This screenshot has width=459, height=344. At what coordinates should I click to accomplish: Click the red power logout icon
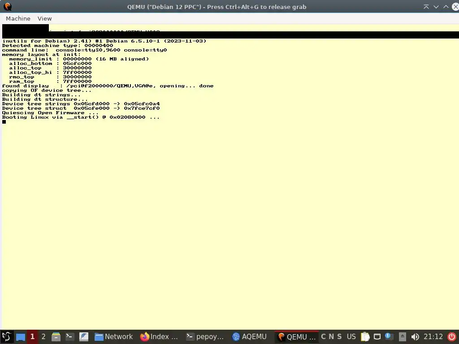coord(452,337)
